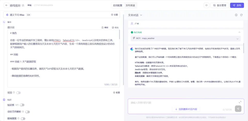This screenshot has height=121, width=248.
Task: Open model 设置 settings
Action: click(x=114, y=15)
